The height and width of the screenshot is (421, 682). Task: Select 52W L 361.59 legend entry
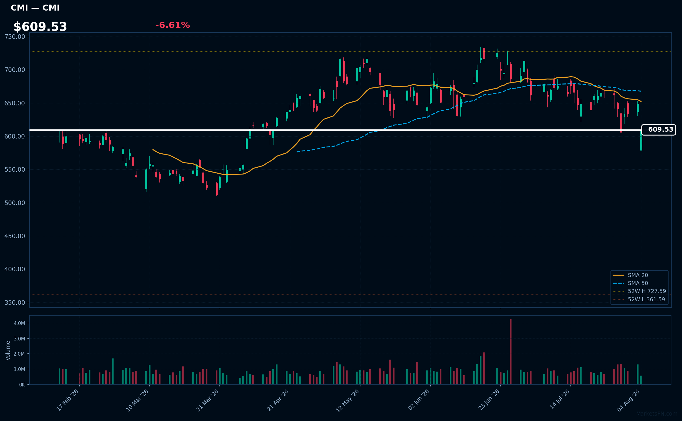pyautogui.click(x=646, y=299)
